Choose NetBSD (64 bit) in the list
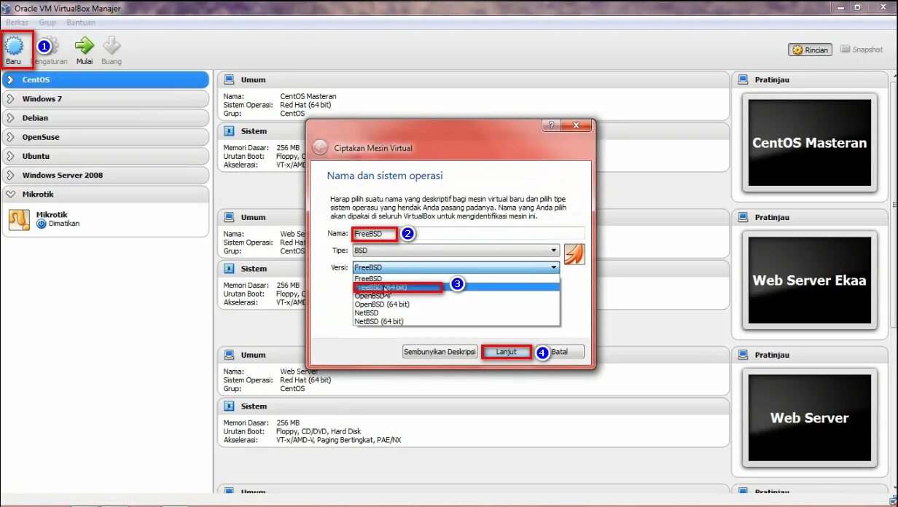The width and height of the screenshot is (898, 507). click(x=456, y=321)
